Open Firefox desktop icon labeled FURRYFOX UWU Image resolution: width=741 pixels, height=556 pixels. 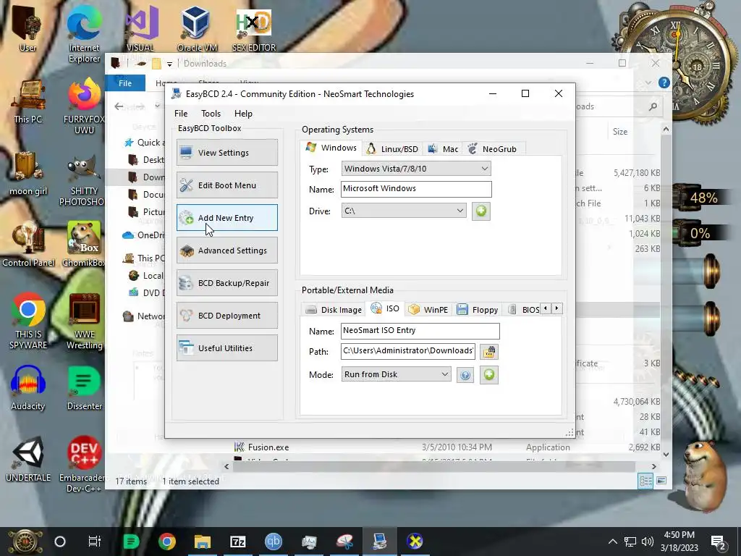84,106
